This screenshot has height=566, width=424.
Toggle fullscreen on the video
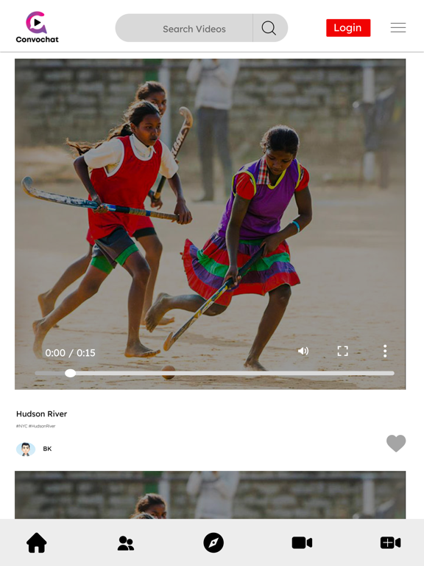(342, 351)
